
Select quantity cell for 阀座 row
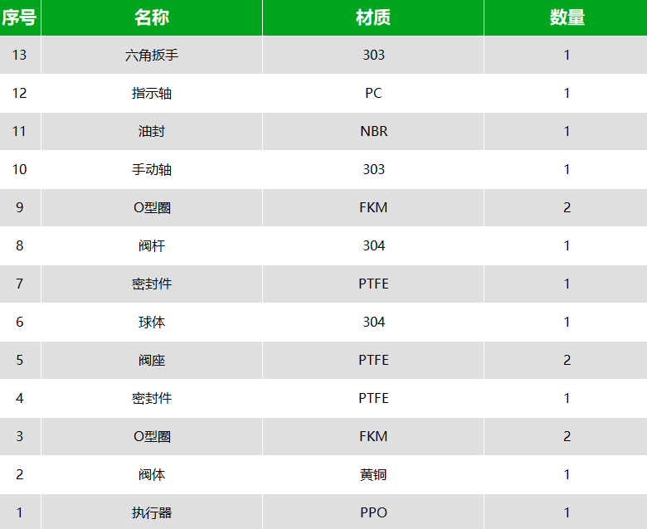point(566,360)
